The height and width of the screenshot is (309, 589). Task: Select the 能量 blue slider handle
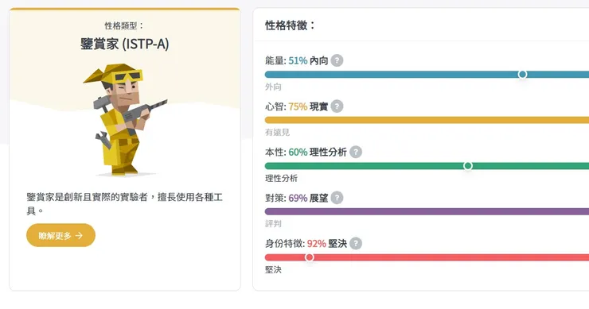click(x=522, y=74)
